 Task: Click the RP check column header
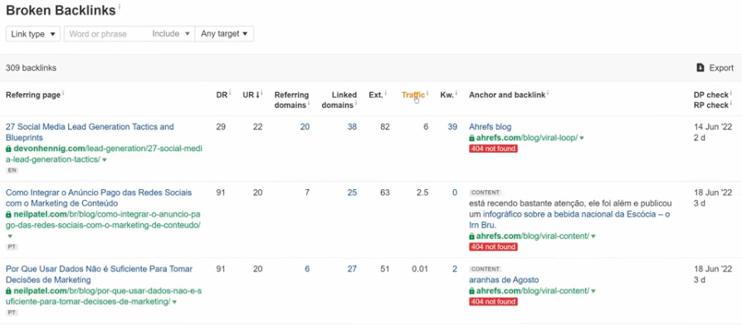click(710, 105)
